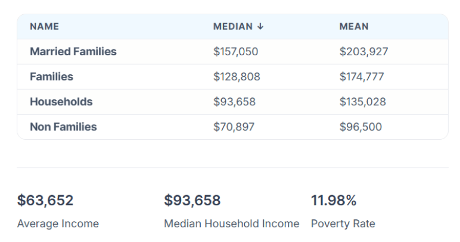Click the $96,500 mean for Non Families
The height and width of the screenshot is (242, 460).
click(x=360, y=127)
